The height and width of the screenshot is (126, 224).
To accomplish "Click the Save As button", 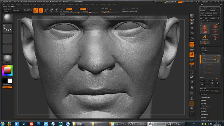I will [x=215, y=8].
